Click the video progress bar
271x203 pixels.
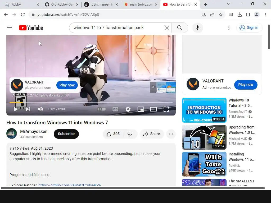(91, 102)
